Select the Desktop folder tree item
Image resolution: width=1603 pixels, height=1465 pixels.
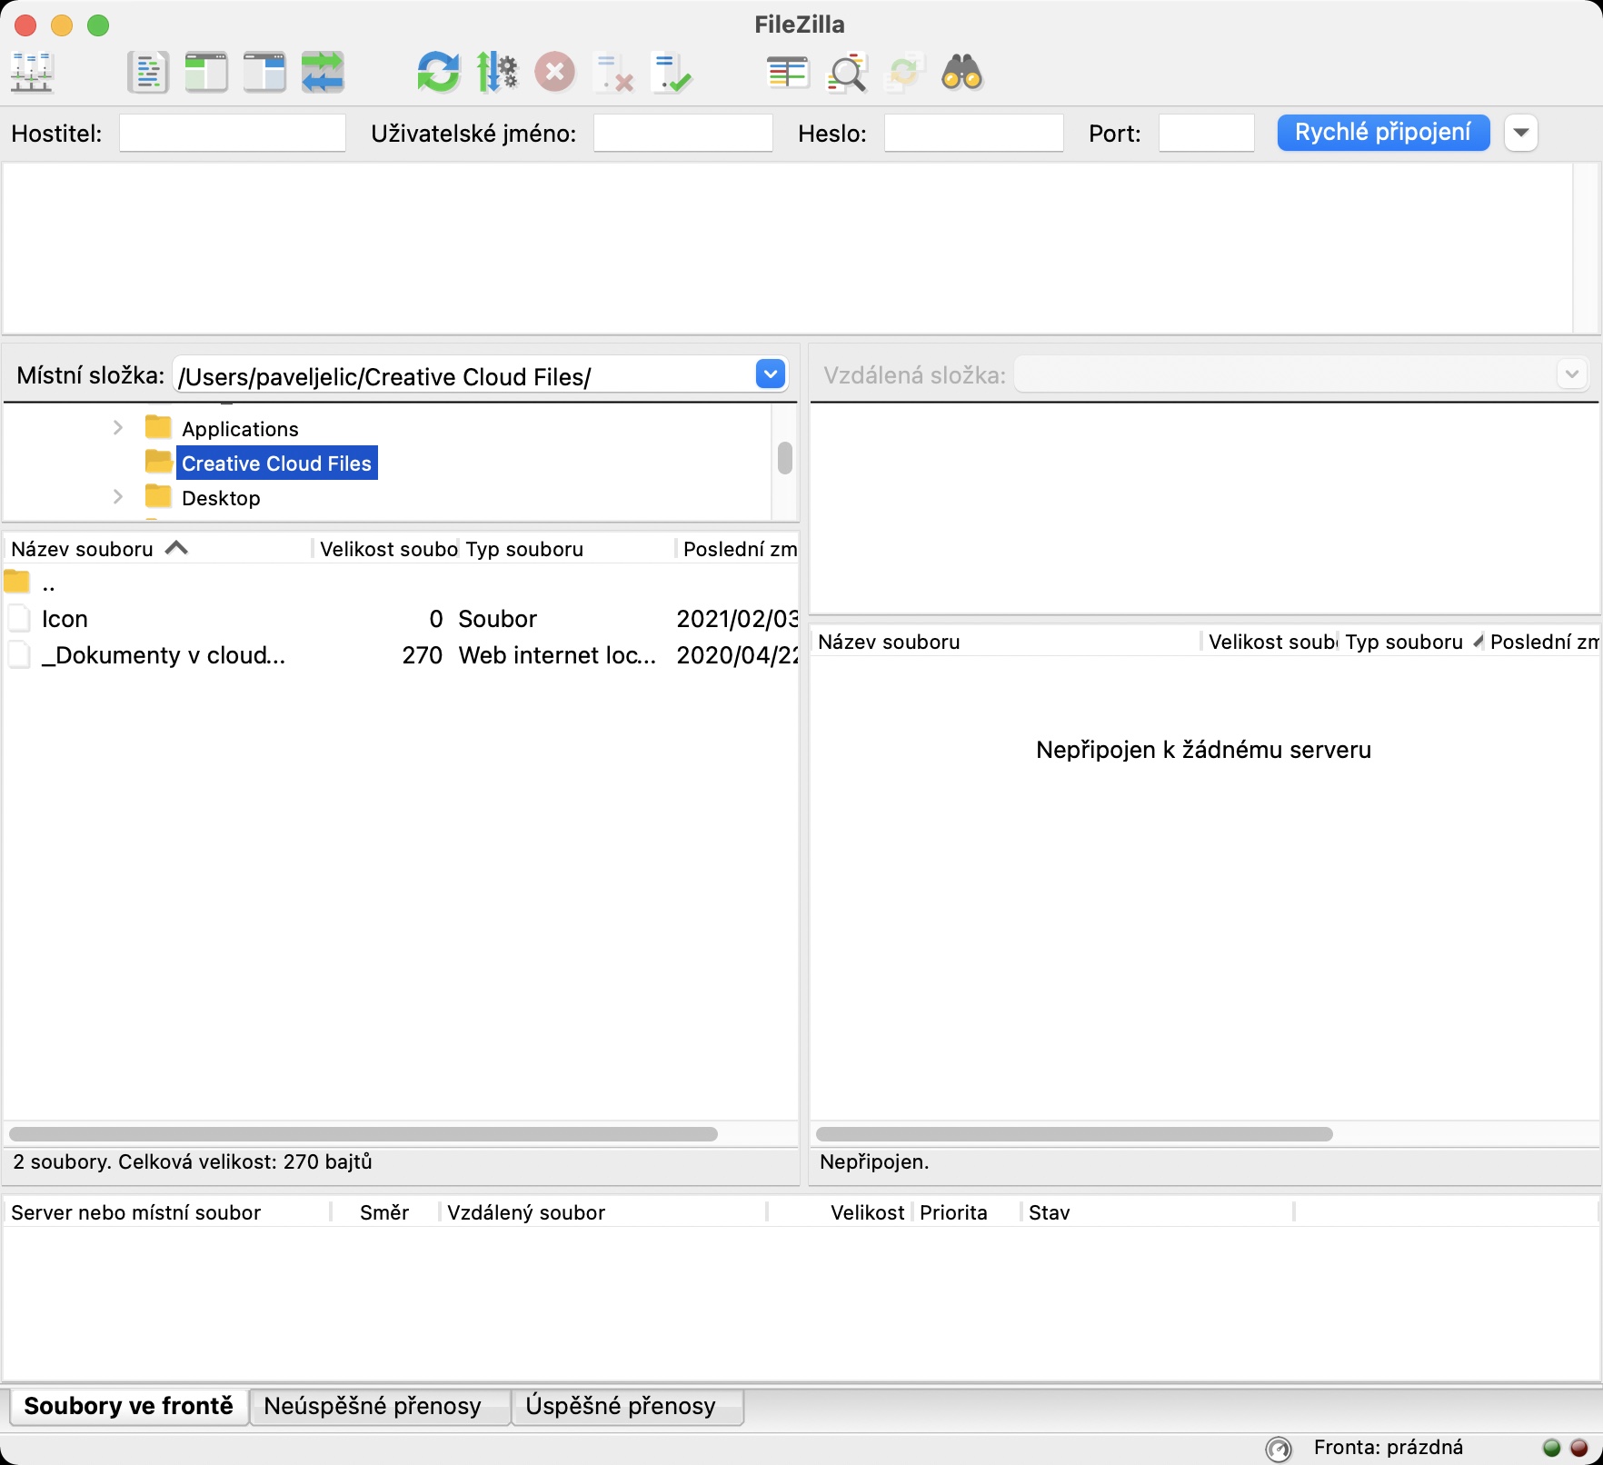pos(221,498)
